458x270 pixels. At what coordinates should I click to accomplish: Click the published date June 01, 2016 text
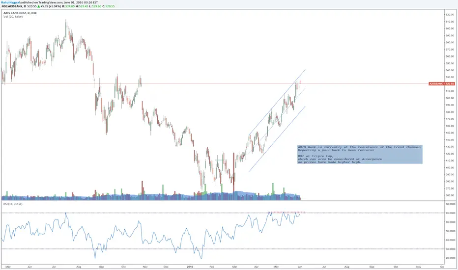click(75, 2)
